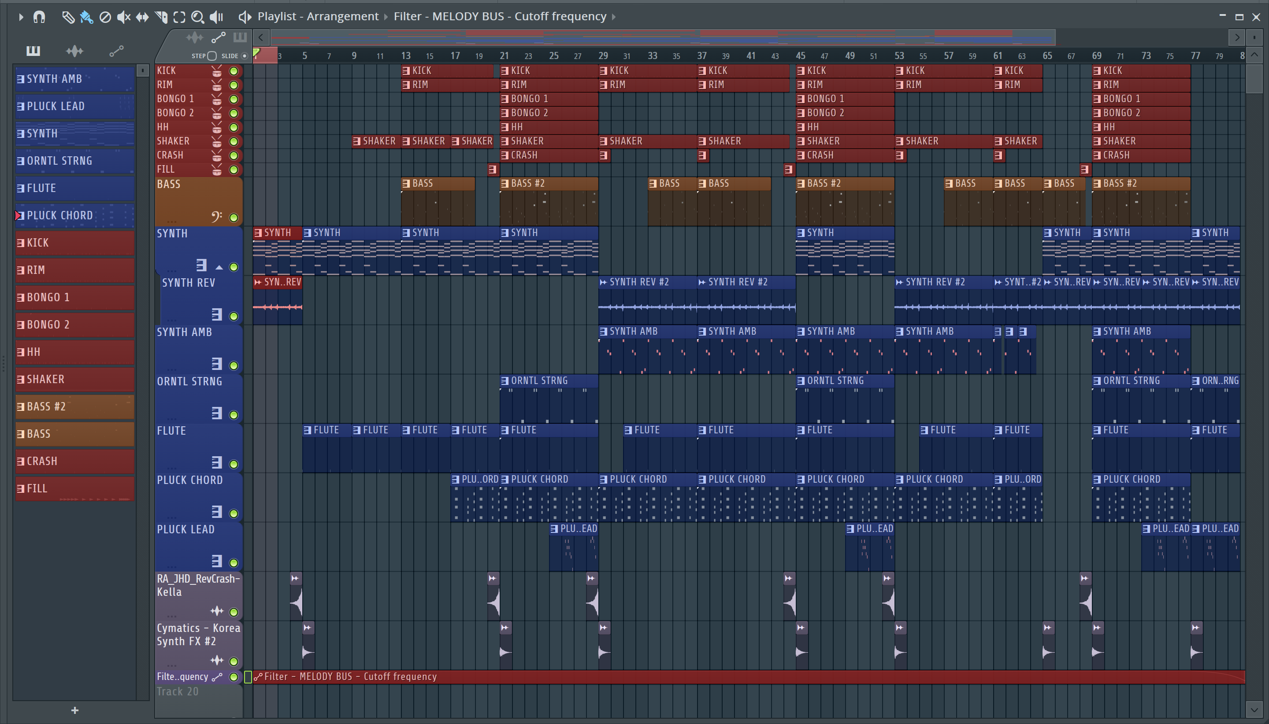Click bar 33 on the timeline ruler
This screenshot has width=1269, height=724.
point(652,55)
